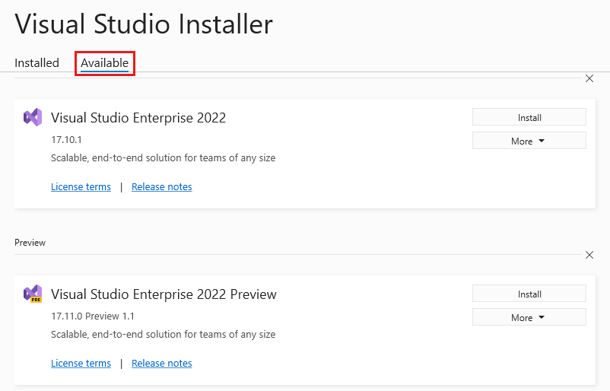Image resolution: width=610 pixels, height=391 pixels.
Task: Click the Visual Studio Enterprise 2022 logo icon
Action: pos(33,117)
